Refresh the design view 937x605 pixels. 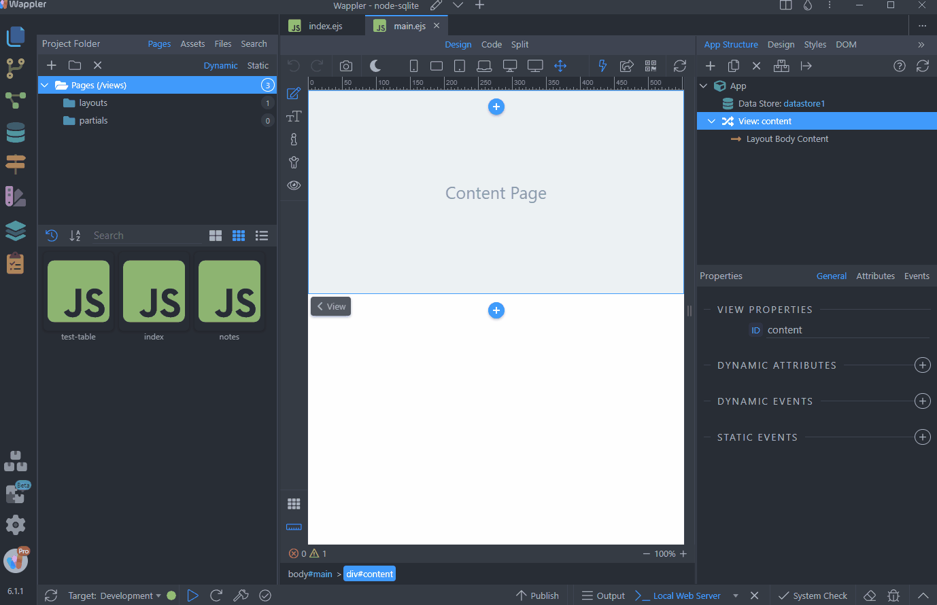680,66
